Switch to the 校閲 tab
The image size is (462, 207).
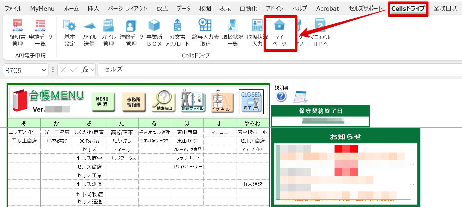205,9
